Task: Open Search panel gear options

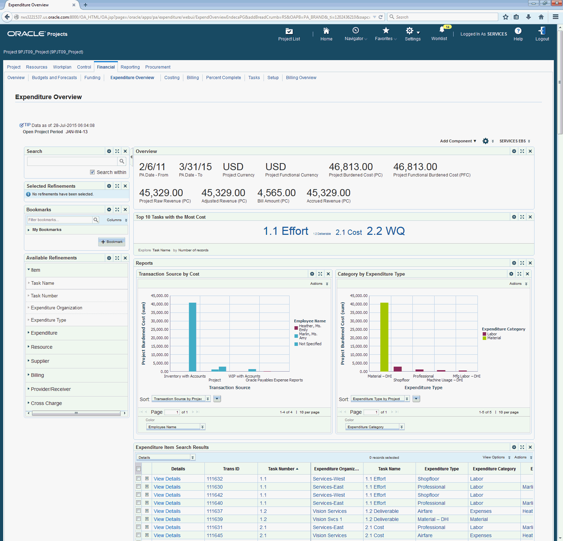Action: (x=109, y=151)
